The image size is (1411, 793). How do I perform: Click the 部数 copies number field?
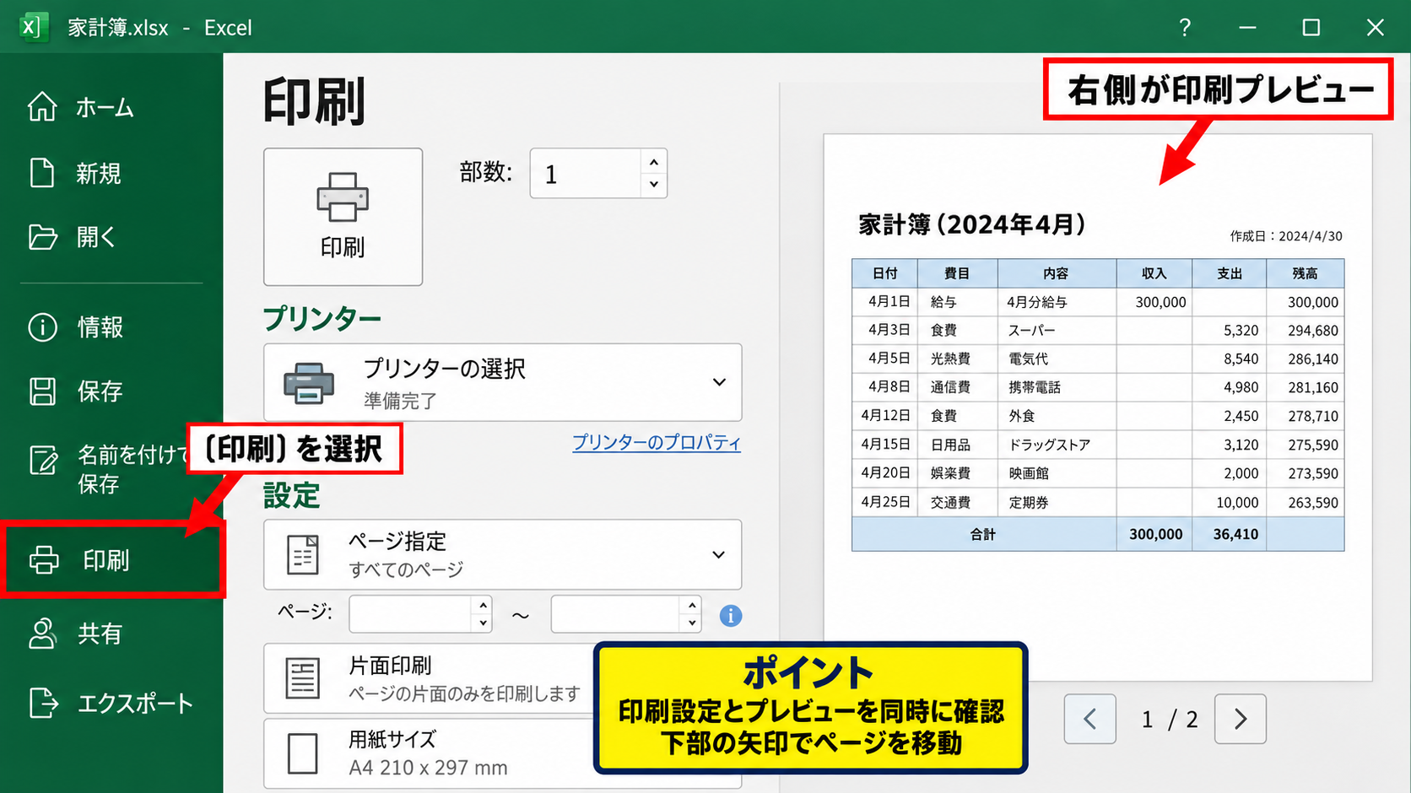585,174
